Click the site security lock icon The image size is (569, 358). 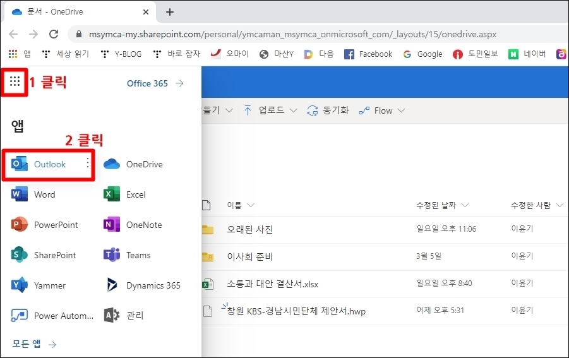click(79, 34)
